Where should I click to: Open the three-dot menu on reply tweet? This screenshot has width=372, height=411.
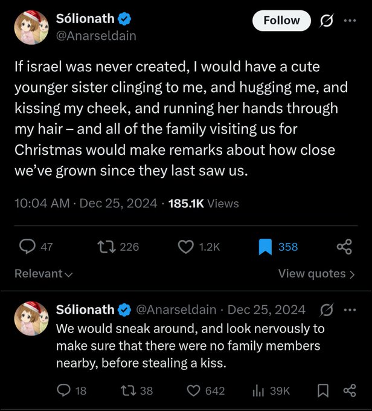pyautogui.click(x=350, y=310)
